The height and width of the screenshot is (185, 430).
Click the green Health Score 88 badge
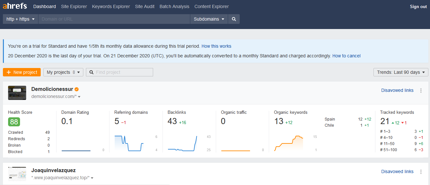(x=14, y=122)
